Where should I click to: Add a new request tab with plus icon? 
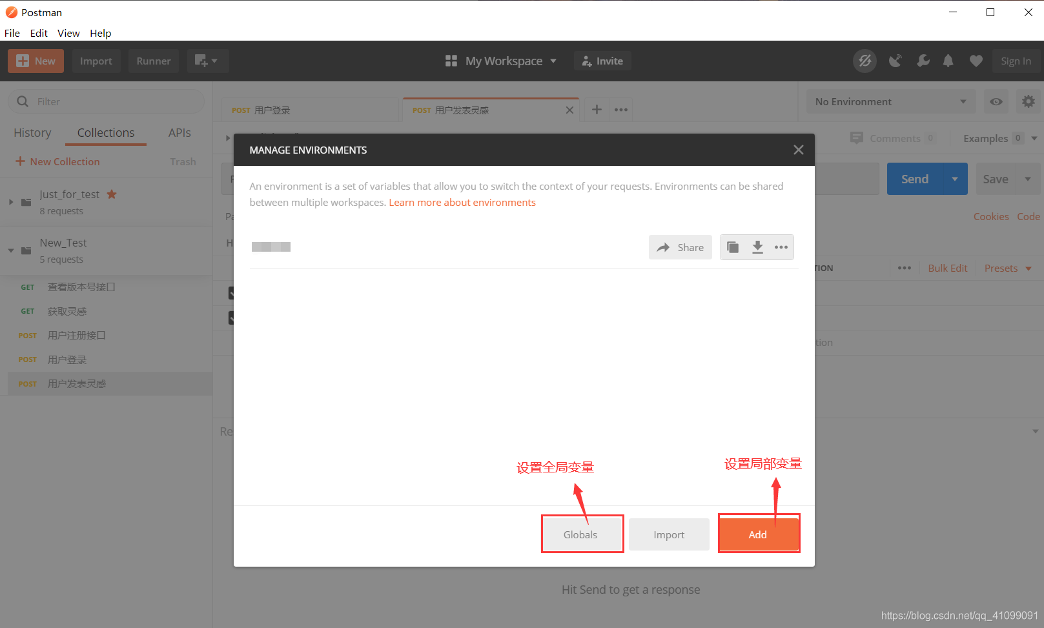coord(597,110)
